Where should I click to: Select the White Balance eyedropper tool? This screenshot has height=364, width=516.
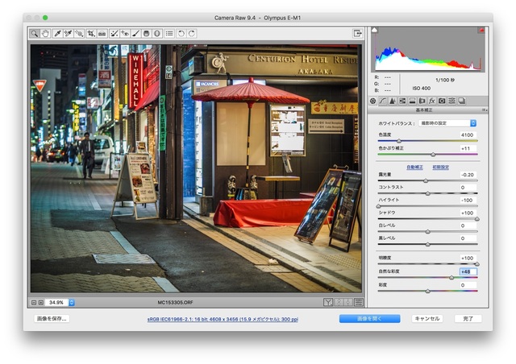coord(57,33)
